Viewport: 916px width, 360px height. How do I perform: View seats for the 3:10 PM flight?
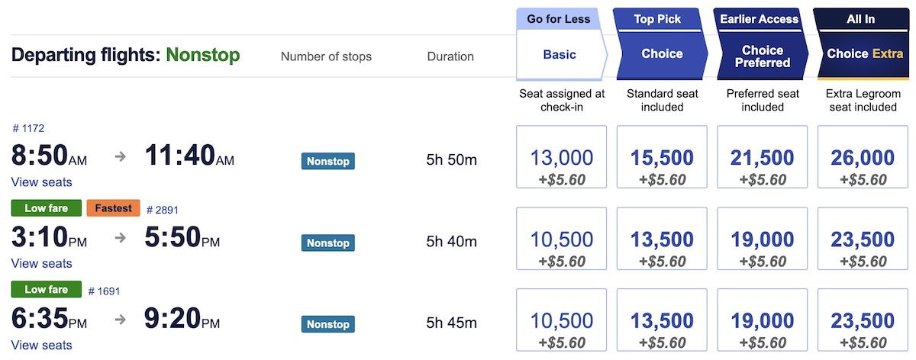click(x=42, y=264)
